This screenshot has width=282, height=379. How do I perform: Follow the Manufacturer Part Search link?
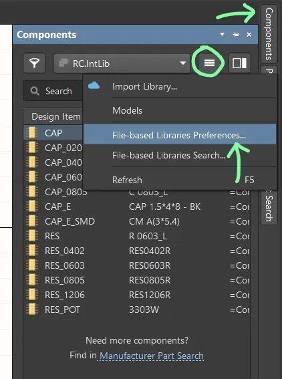coord(152,356)
